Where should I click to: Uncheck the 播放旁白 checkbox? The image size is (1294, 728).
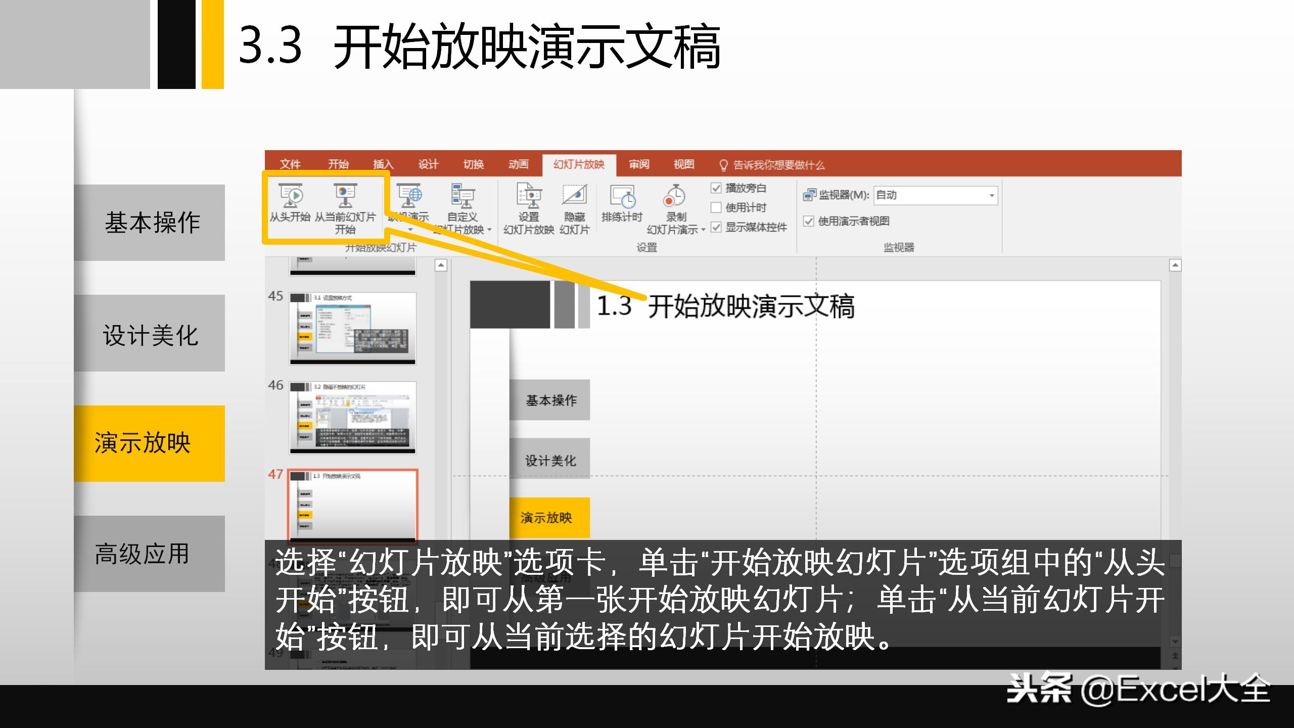tap(715, 187)
